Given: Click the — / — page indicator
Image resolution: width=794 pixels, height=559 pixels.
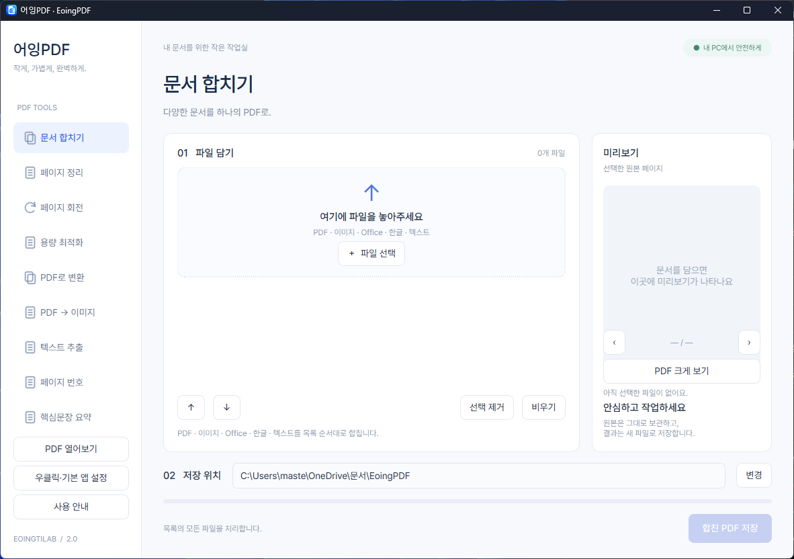Looking at the screenshot, I should [x=682, y=343].
